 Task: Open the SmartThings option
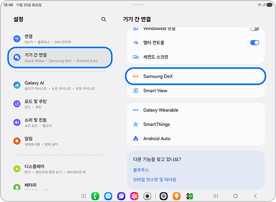(x=196, y=124)
